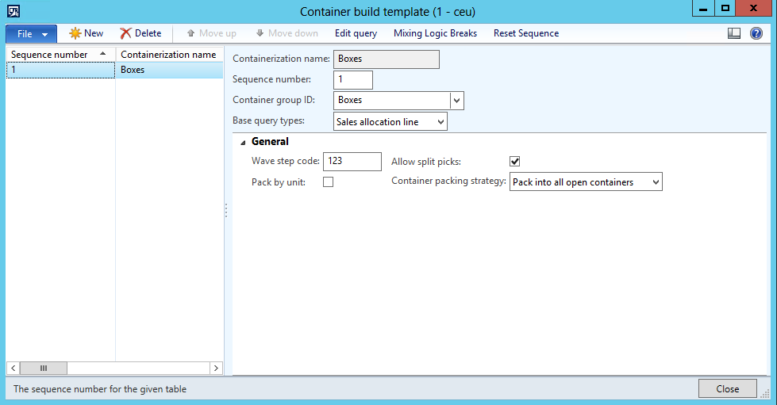
Task: Click the red Delete X icon
Action: 125,33
